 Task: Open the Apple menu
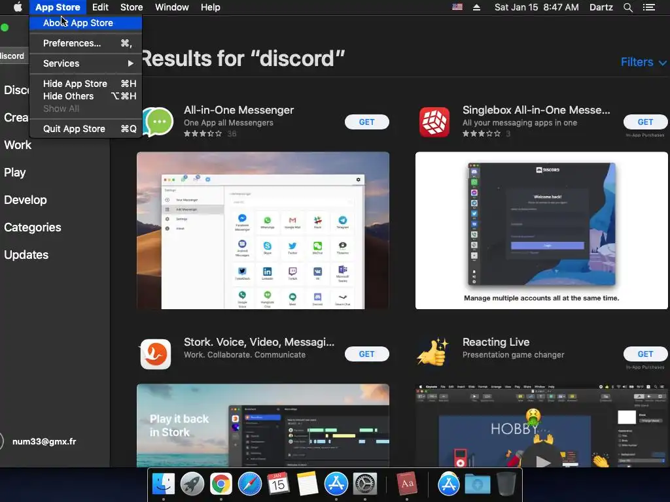point(18,7)
